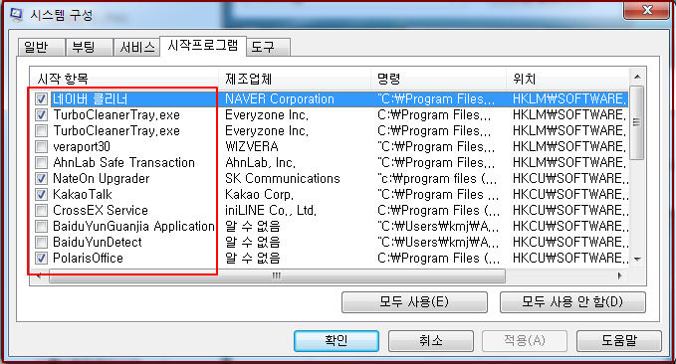The width and height of the screenshot is (676, 364).
Task: Uncheck the 네이버 클리너 startup checkbox
Action: pos(42,99)
